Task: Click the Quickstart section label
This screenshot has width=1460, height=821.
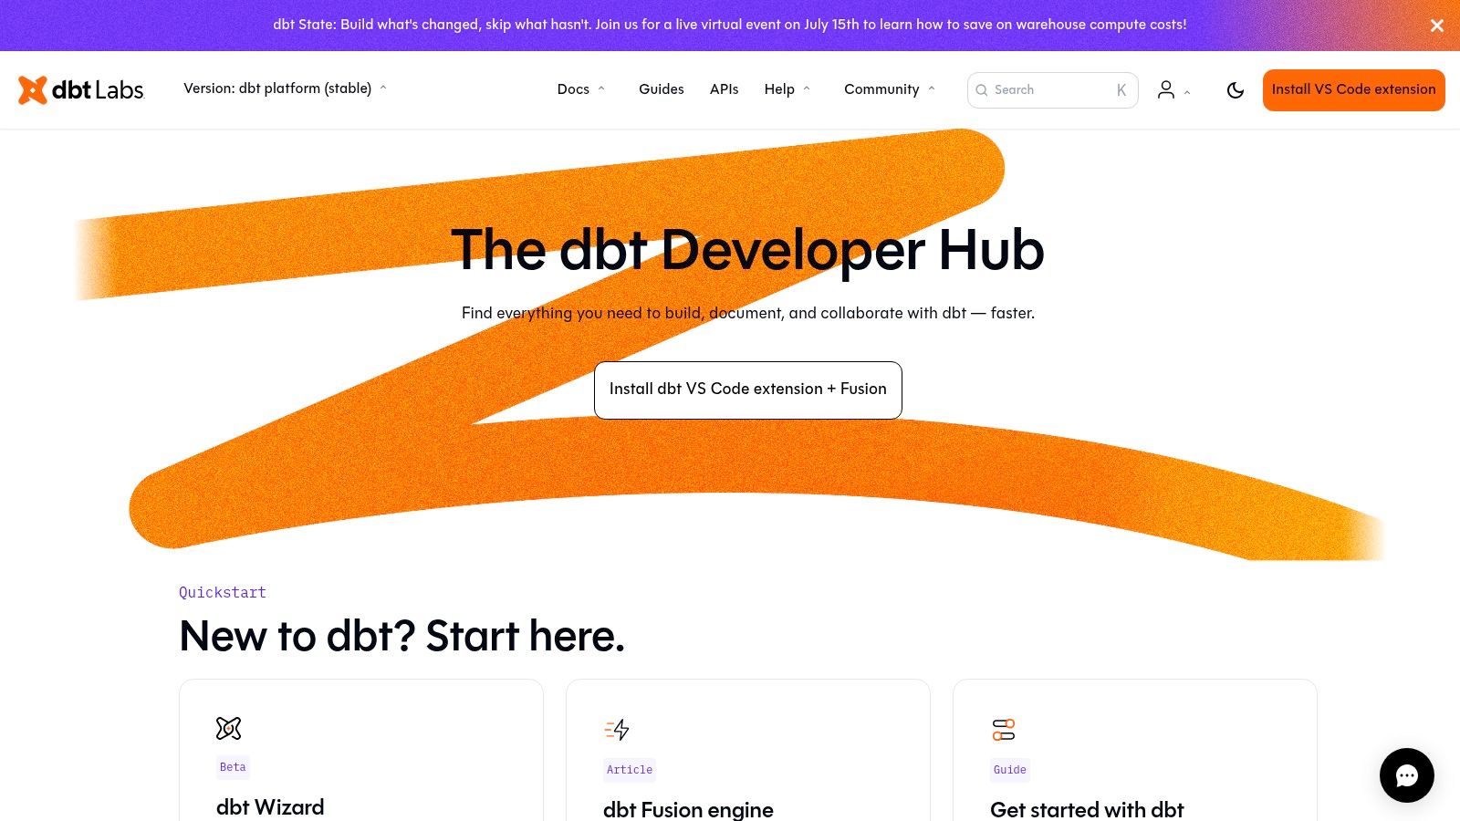Action: click(x=223, y=592)
